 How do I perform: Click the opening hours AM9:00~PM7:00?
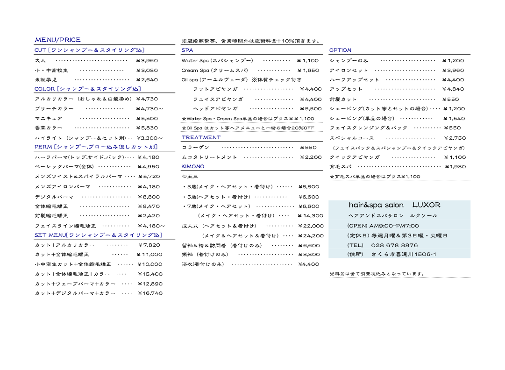(x=394, y=226)
